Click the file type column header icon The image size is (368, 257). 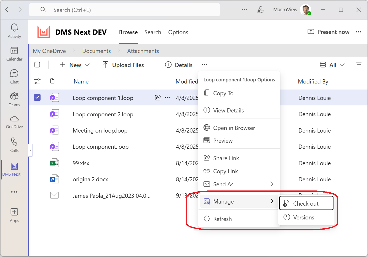pyautogui.click(x=52, y=81)
